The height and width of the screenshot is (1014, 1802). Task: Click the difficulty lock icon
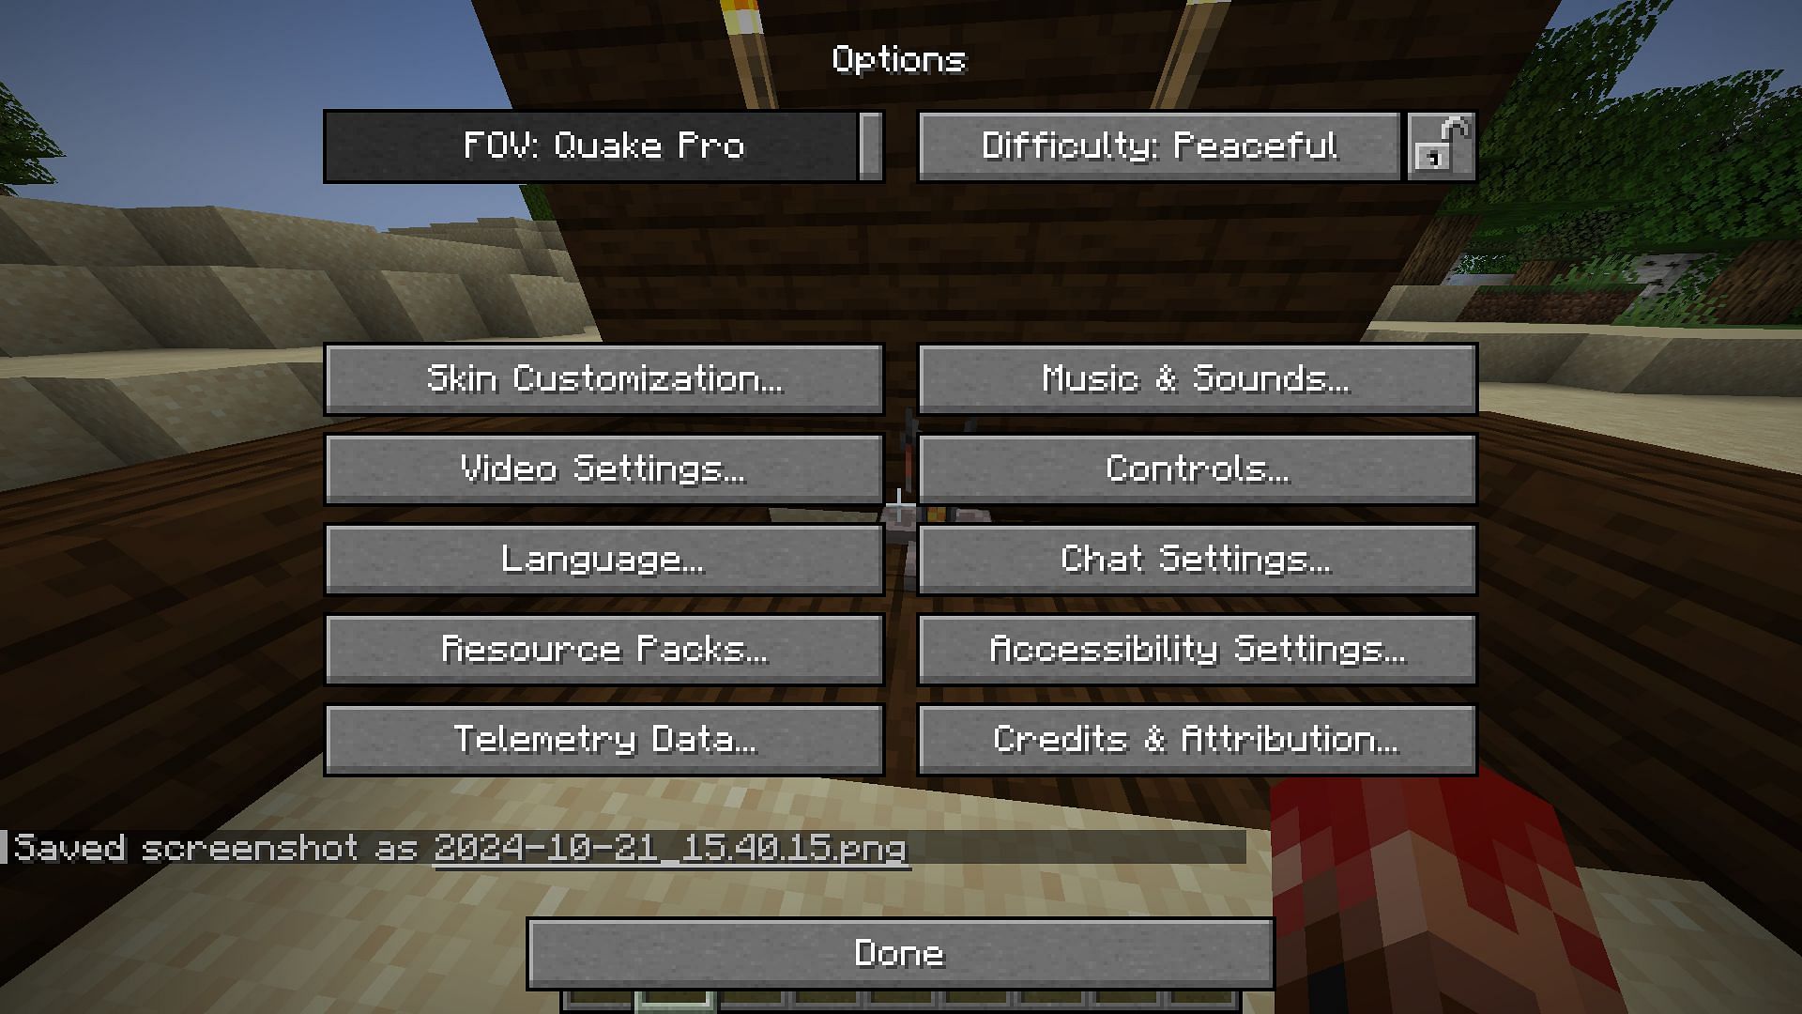tap(1440, 145)
